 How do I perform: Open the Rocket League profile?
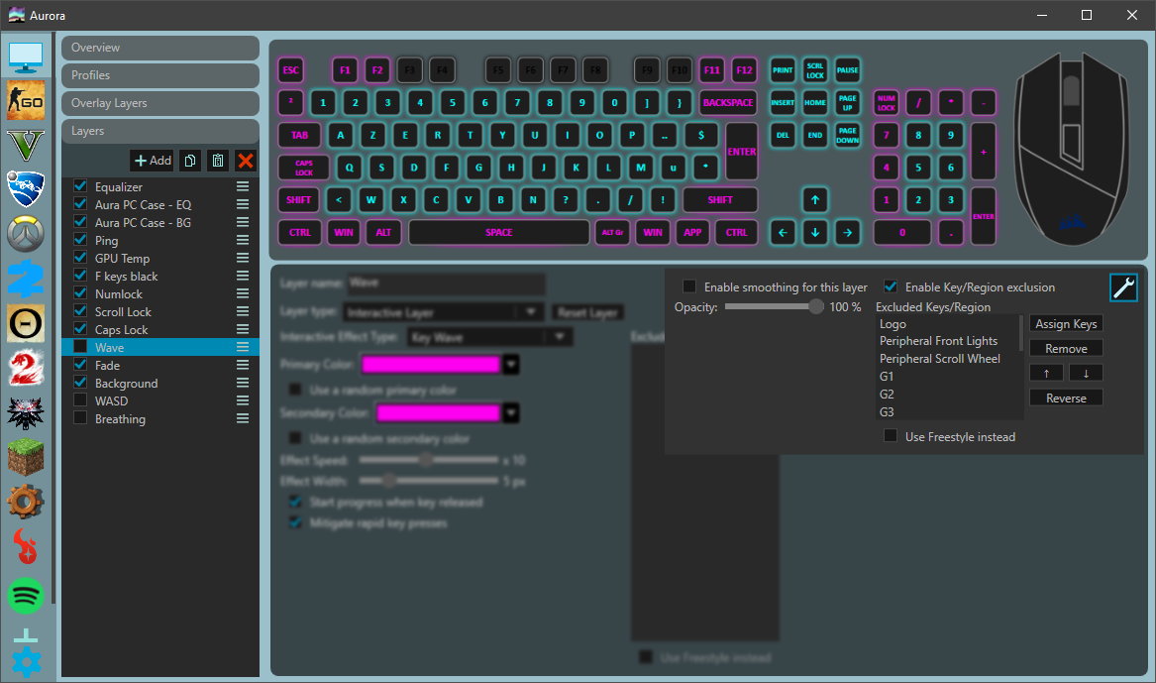coord(26,188)
